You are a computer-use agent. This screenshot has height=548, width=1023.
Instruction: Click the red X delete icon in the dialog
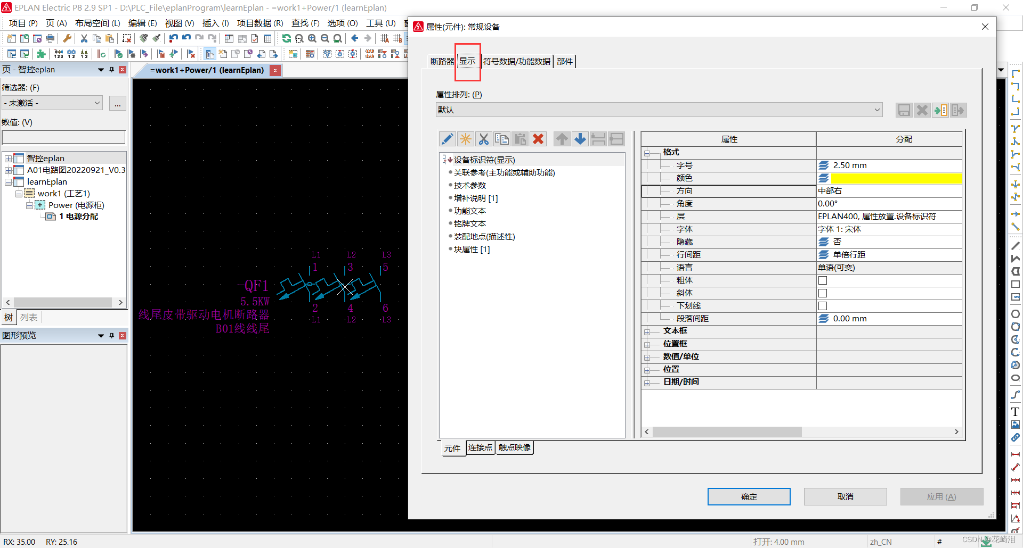539,139
